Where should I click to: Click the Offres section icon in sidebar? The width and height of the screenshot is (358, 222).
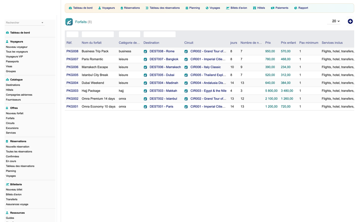[7, 108]
